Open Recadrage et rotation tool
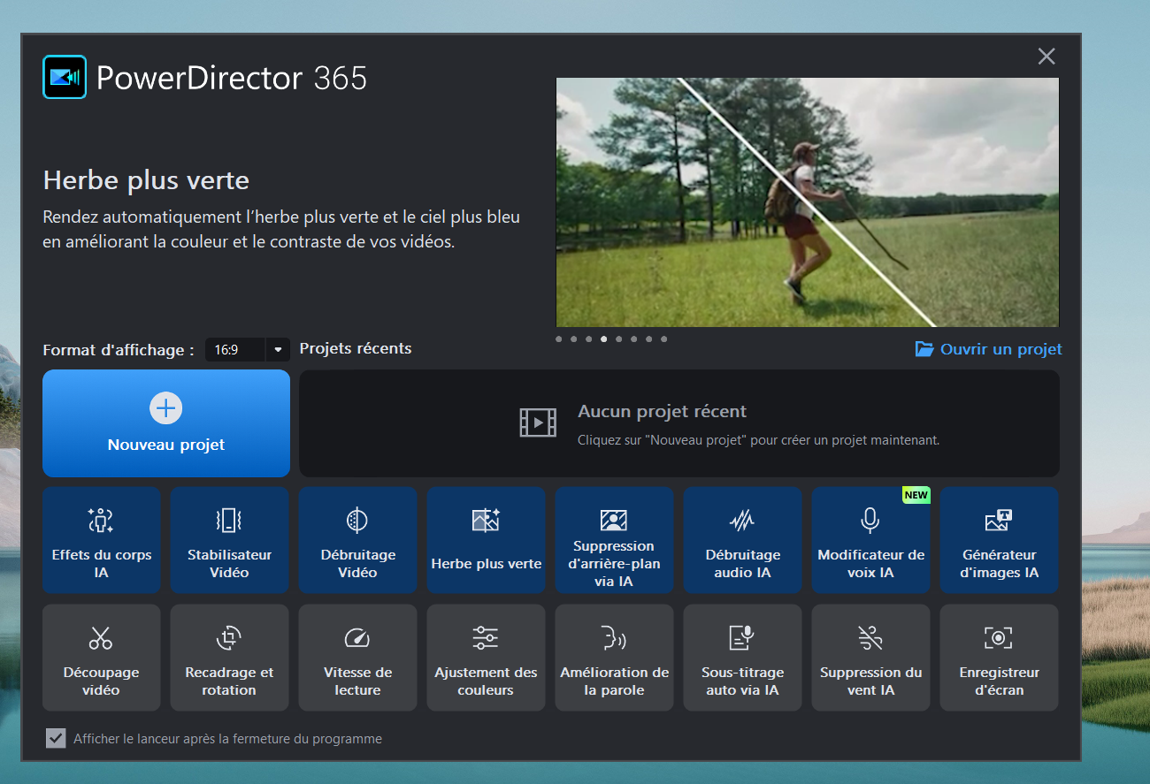 [x=230, y=658]
